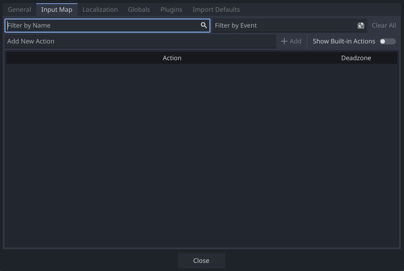Viewport: 404px width, 271px height.
Task: Open the Localization tab
Action: click(x=100, y=9)
